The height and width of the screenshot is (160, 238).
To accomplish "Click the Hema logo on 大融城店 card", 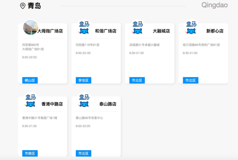I will [x=138, y=27].
